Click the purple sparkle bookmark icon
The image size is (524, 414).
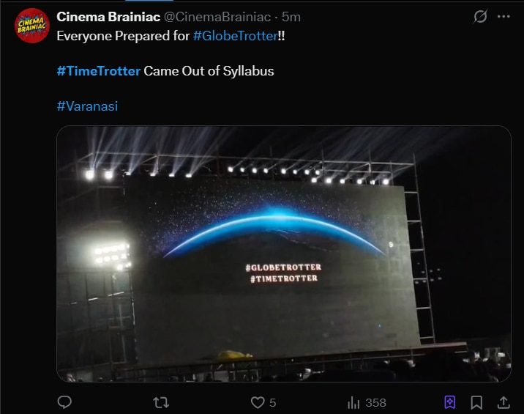(x=450, y=402)
